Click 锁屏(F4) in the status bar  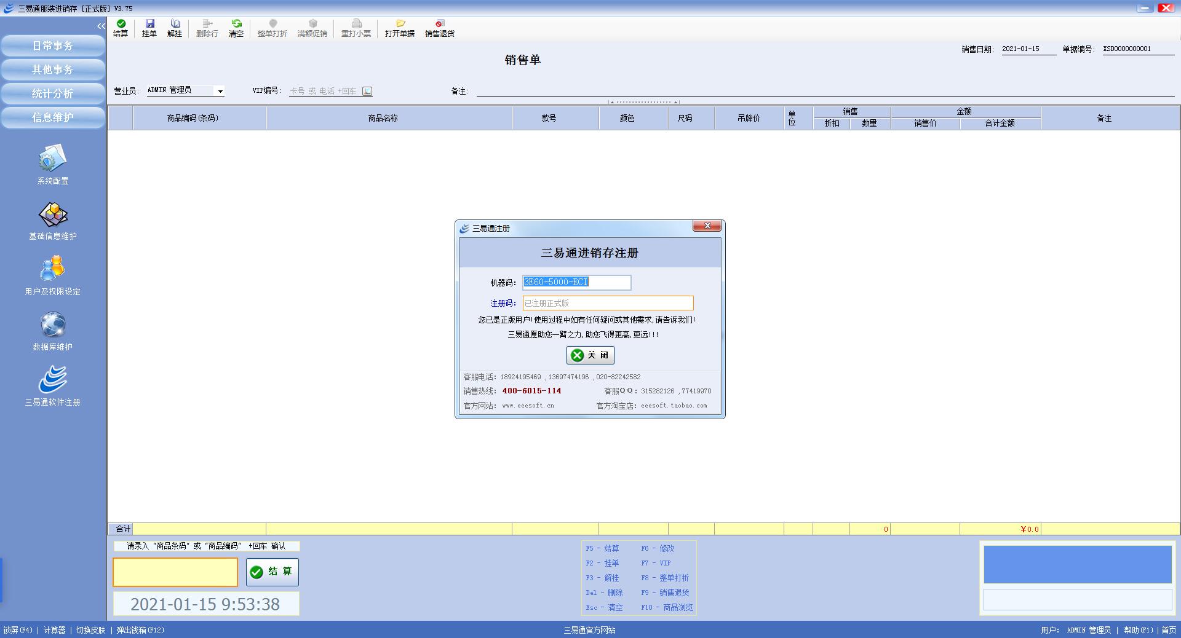click(18, 630)
